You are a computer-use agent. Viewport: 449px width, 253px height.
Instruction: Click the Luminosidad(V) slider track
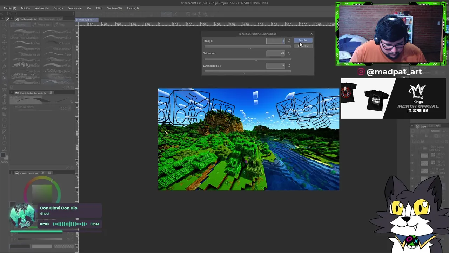click(248, 71)
